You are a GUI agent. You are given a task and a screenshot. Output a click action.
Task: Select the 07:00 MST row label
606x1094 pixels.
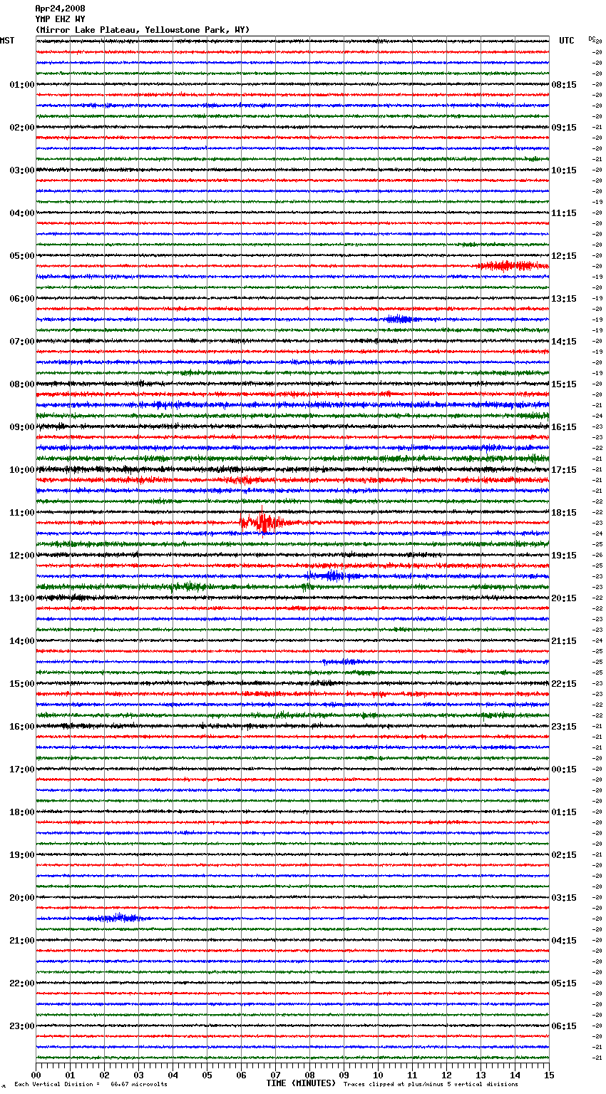21,342
